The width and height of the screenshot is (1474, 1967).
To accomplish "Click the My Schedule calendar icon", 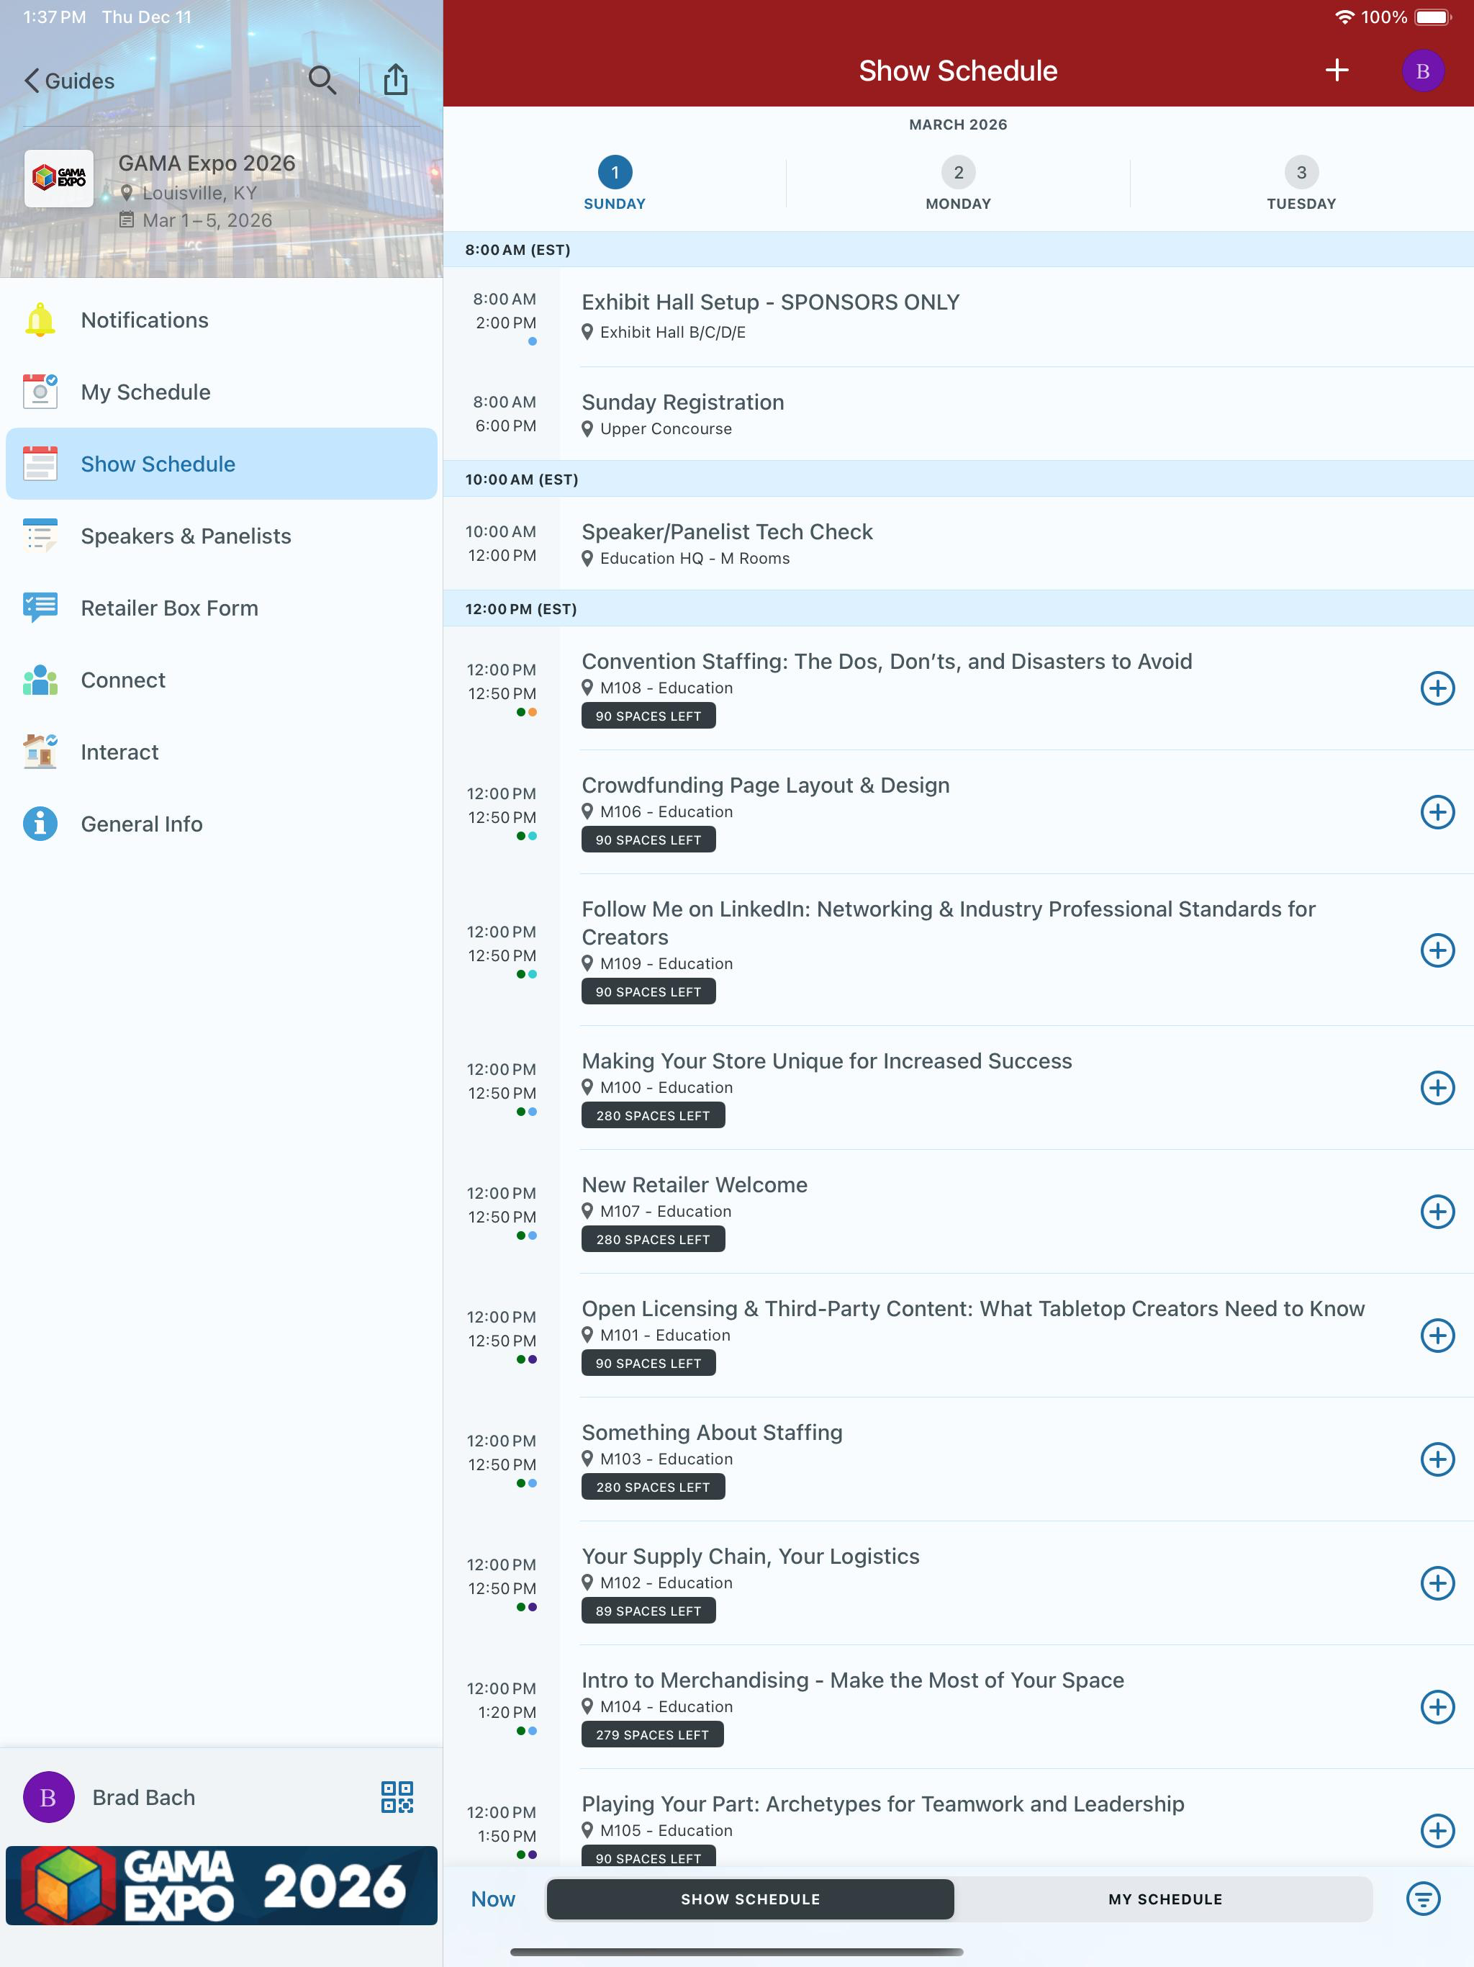I will (x=40, y=392).
